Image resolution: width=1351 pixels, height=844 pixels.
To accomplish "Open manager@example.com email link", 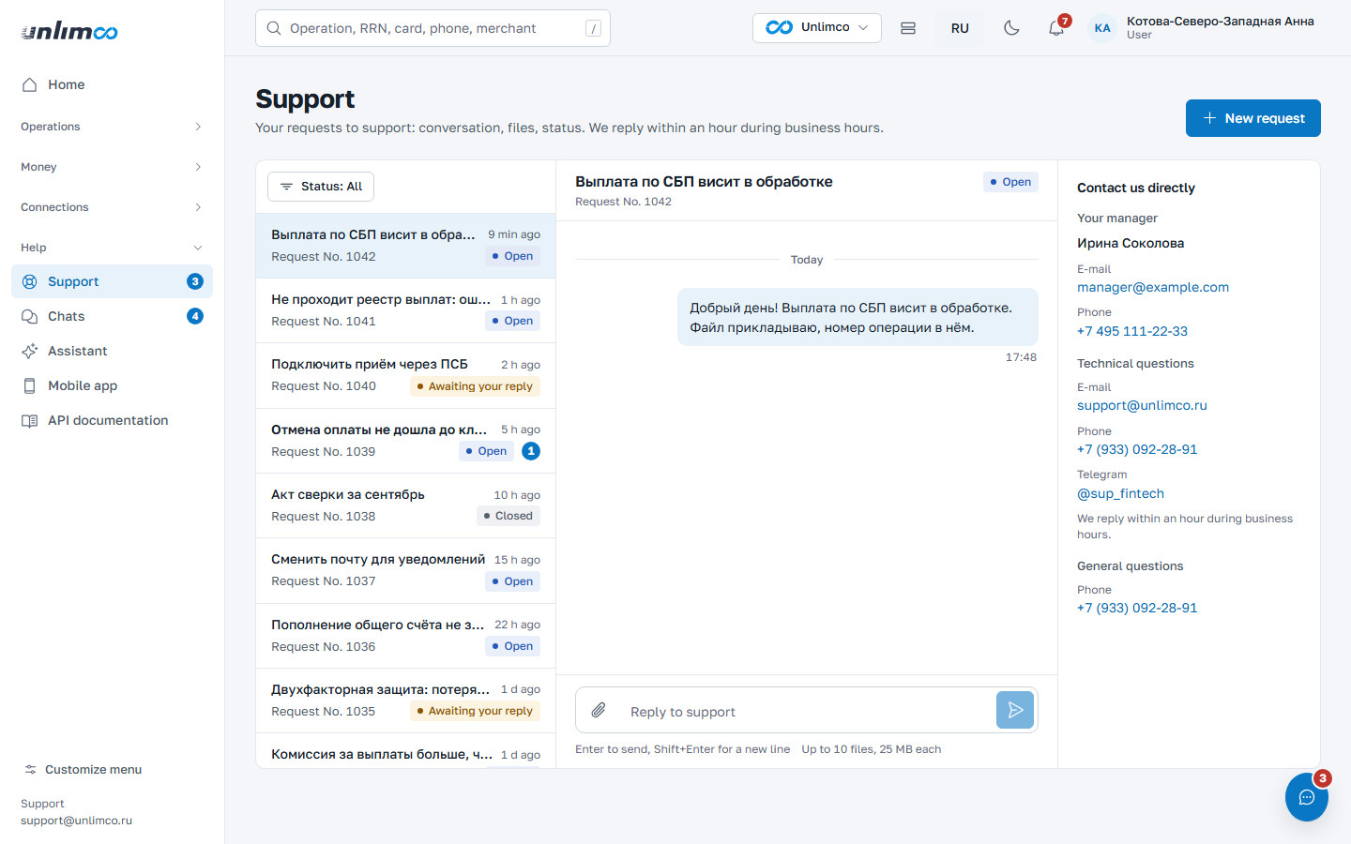I will pyautogui.click(x=1153, y=287).
